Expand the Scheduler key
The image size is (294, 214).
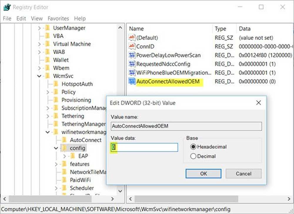(56, 188)
